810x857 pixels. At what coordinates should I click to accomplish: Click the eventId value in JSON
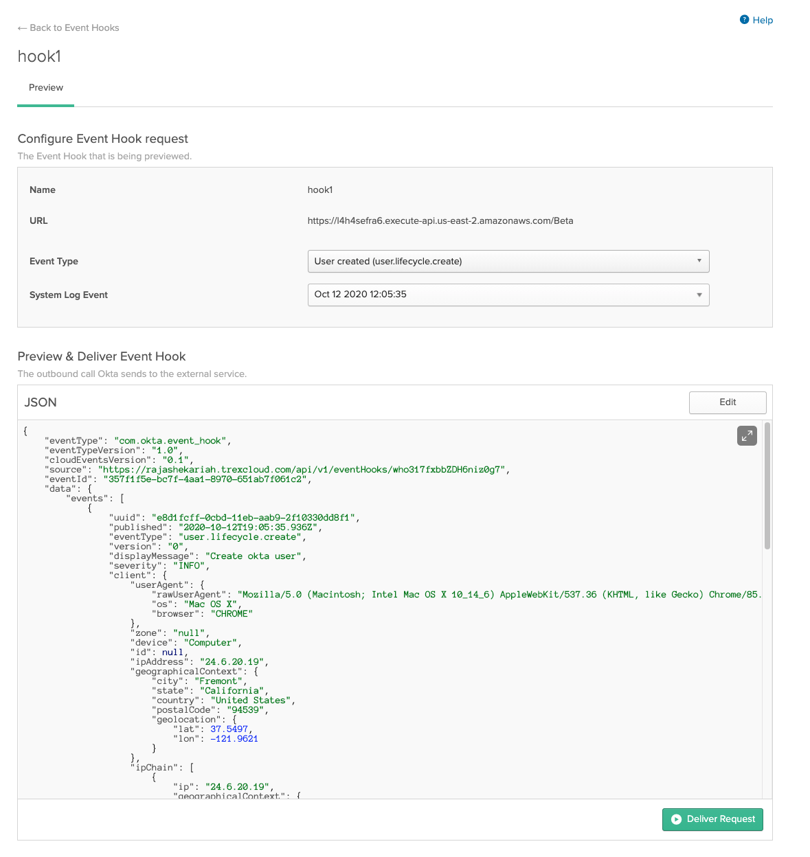[205, 479]
